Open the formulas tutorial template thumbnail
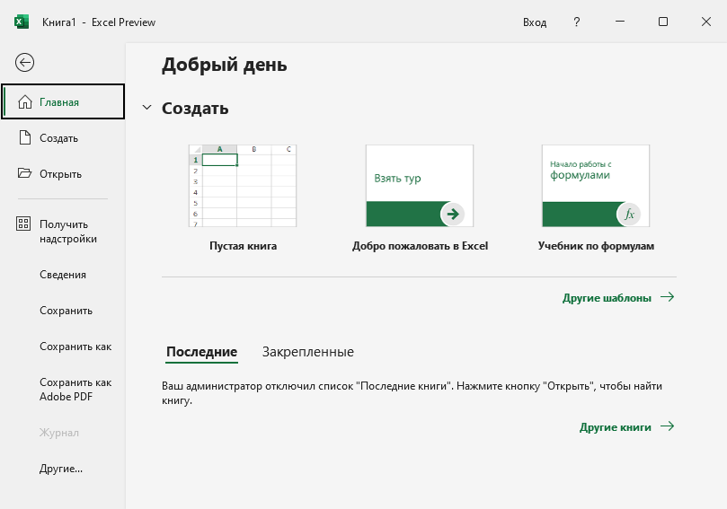Image resolution: width=727 pixels, height=509 pixels. point(596,186)
